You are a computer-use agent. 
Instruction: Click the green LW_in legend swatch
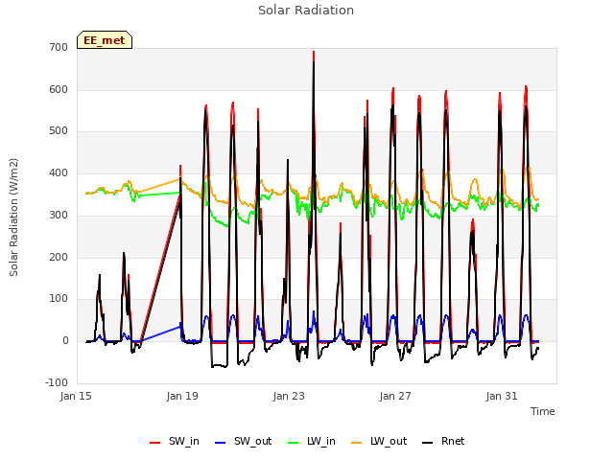tap(294, 443)
